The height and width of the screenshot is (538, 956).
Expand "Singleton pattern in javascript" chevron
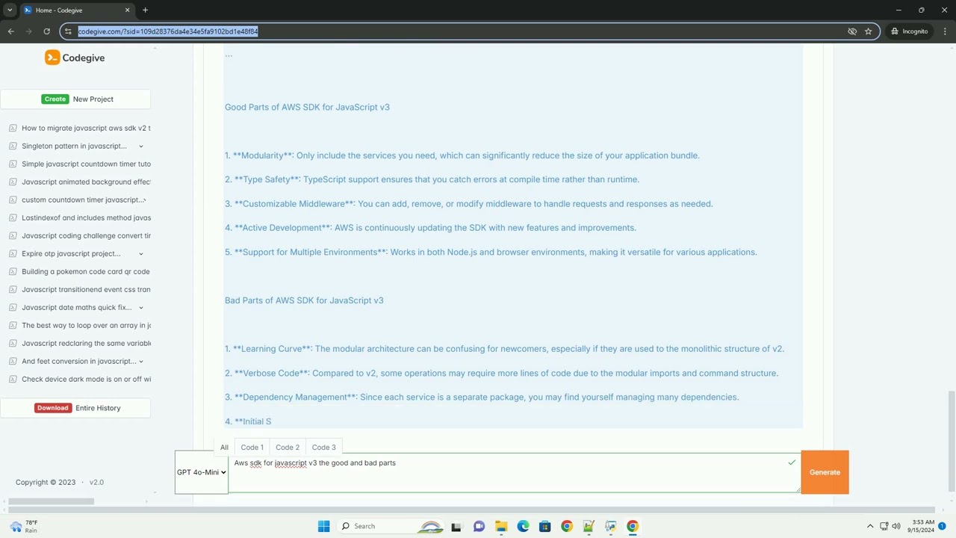coord(141,146)
